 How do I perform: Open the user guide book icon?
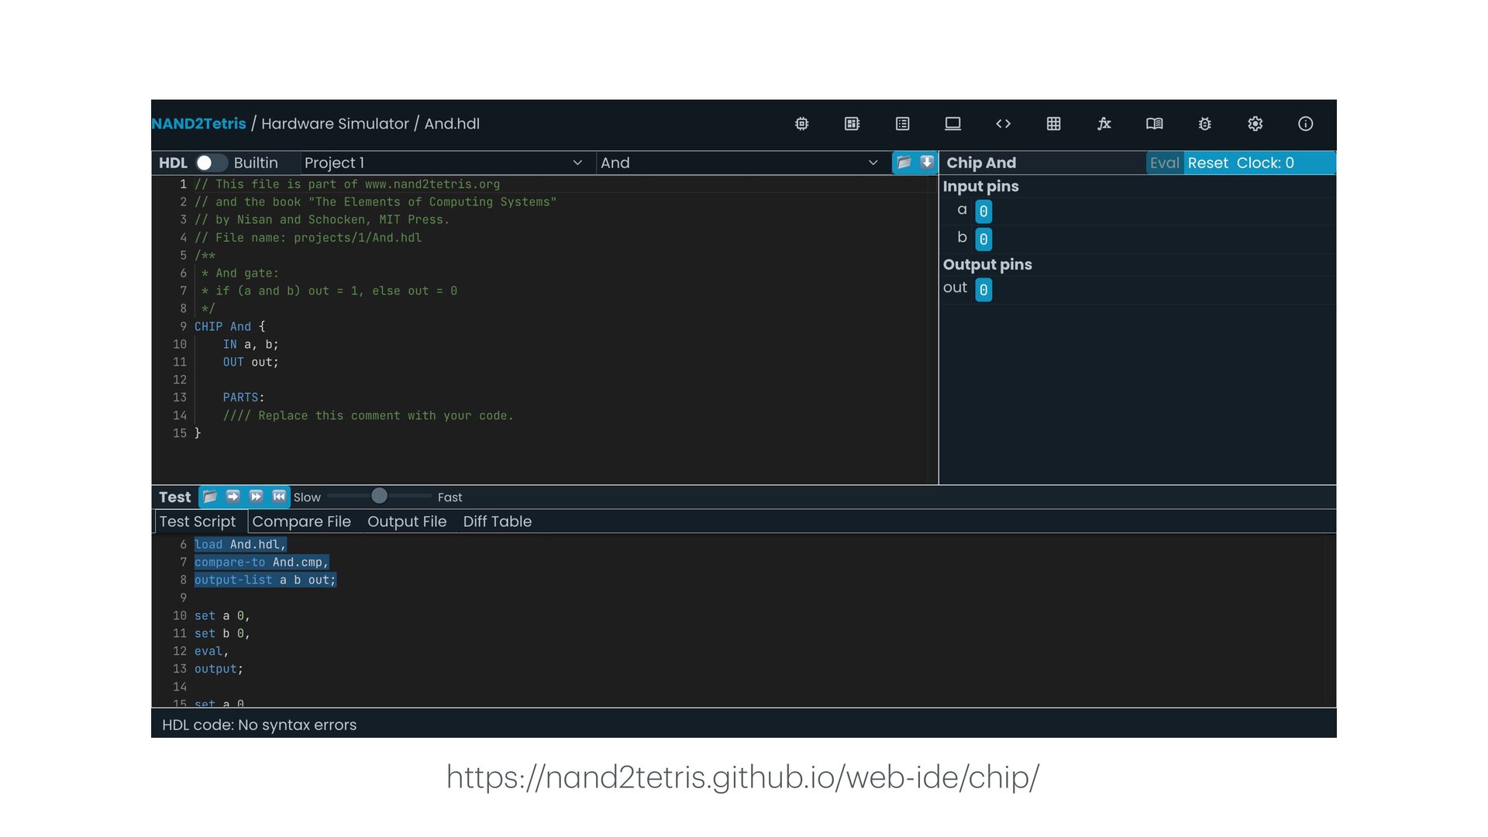click(1154, 124)
